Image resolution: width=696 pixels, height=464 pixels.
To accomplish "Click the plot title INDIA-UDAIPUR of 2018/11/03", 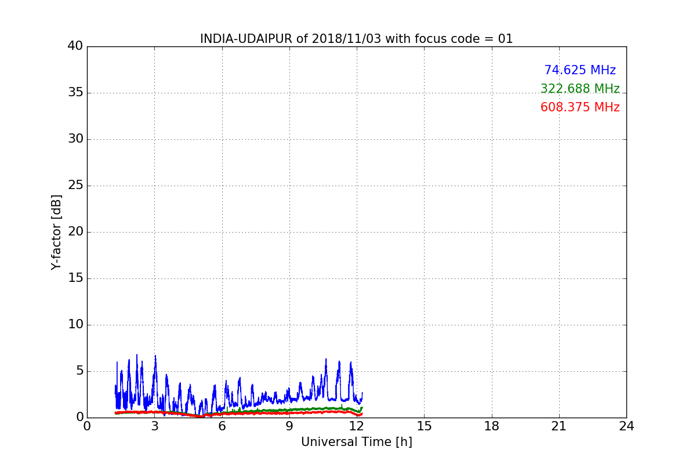I will [x=356, y=39].
